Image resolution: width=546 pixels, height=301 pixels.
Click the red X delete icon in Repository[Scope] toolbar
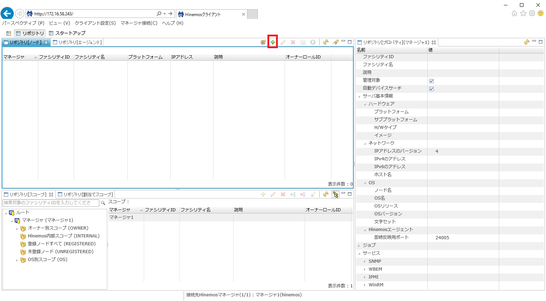(x=283, y=194)
